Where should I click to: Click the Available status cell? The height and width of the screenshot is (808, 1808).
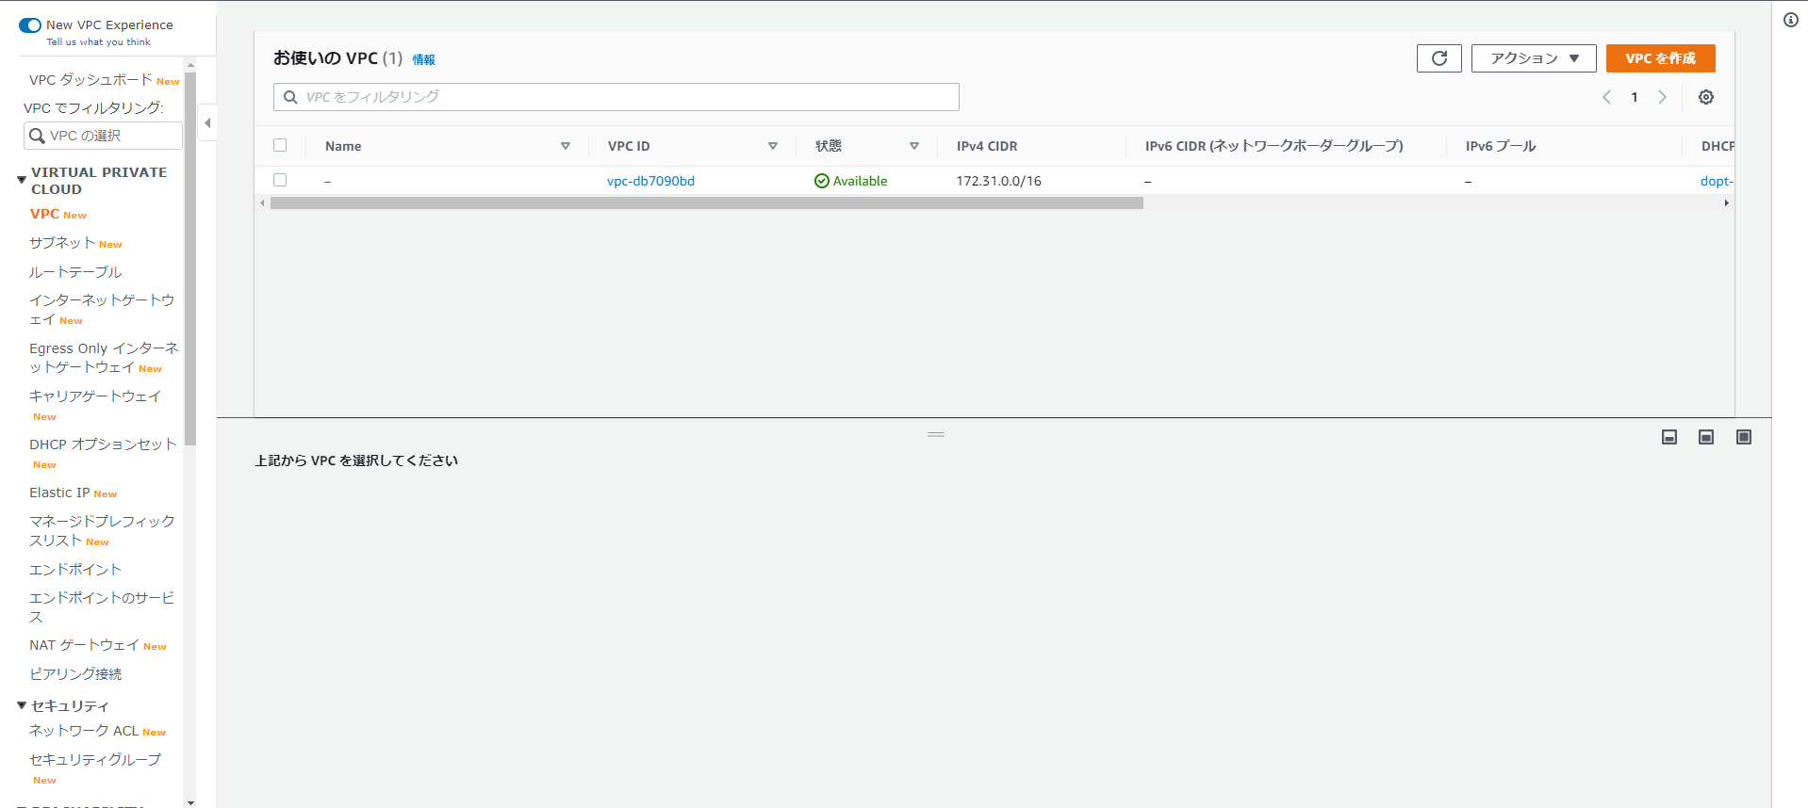pyautogui.click(x=850, y=181)
